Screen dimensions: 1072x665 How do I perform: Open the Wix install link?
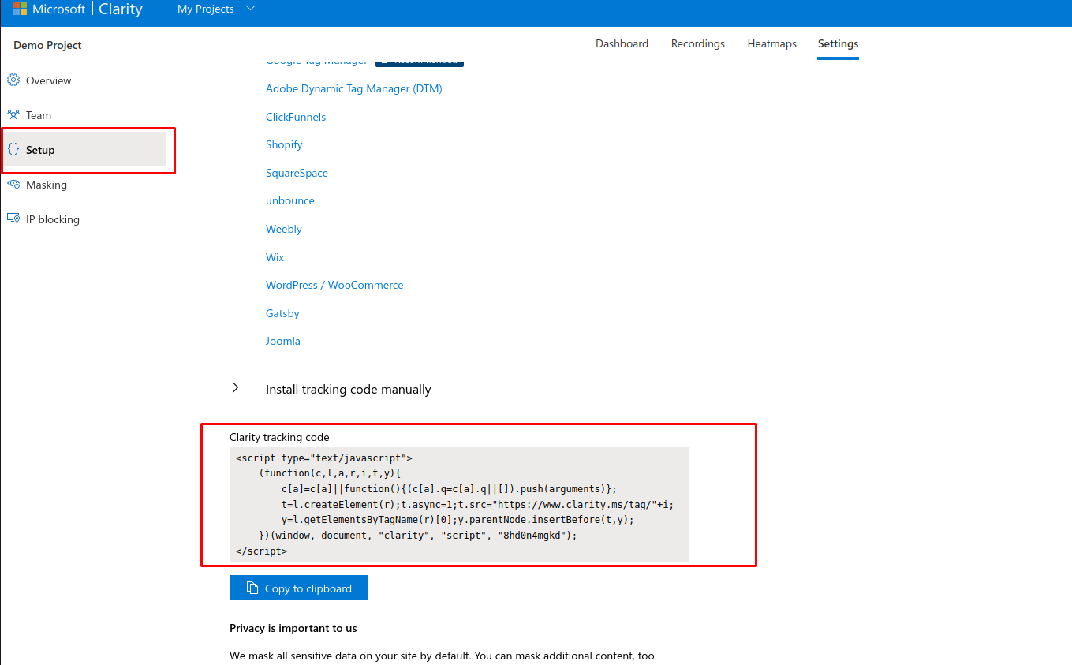[275, 257]
